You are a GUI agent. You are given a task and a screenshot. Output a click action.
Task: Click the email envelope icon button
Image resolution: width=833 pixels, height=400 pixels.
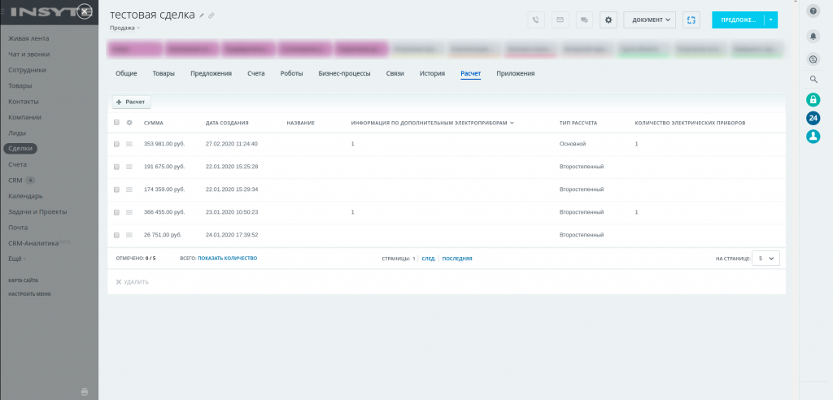[560, 20]
